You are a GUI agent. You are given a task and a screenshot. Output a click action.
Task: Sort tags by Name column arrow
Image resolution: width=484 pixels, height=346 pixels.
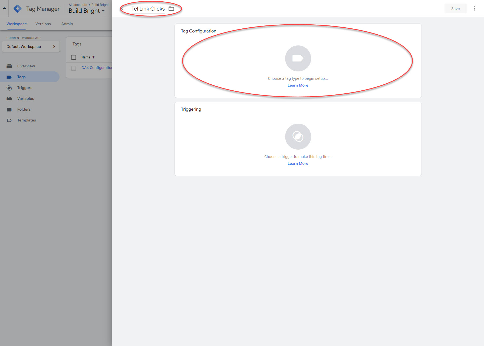(93, 57)
